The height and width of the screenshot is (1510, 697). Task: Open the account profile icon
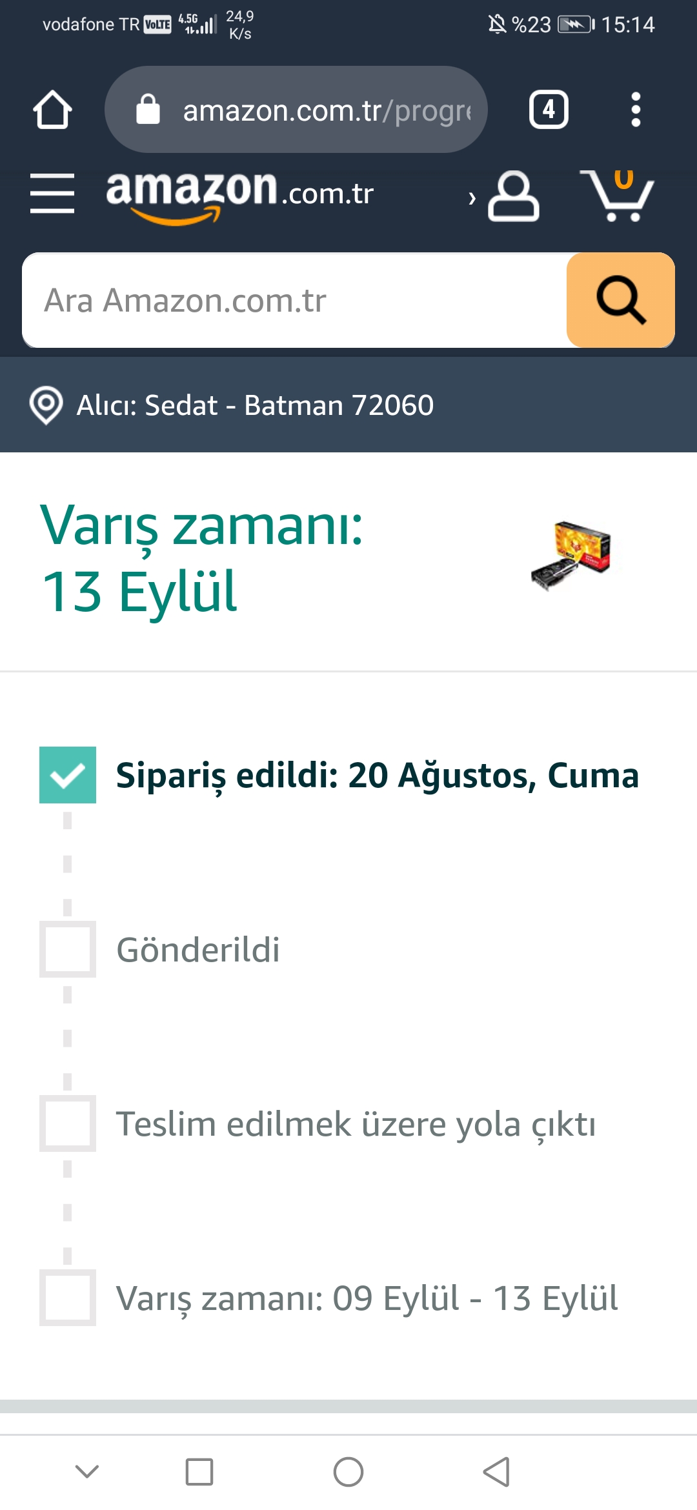tap(513, 196)
